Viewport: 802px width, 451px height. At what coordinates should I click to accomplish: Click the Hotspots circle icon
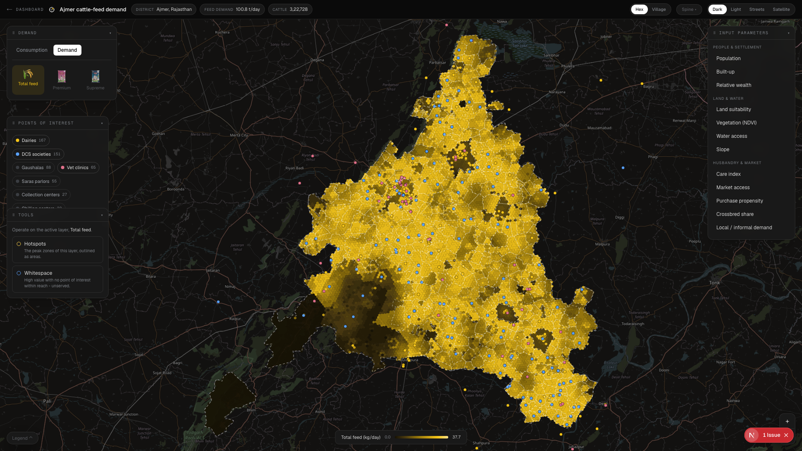(x=19, y=244)
